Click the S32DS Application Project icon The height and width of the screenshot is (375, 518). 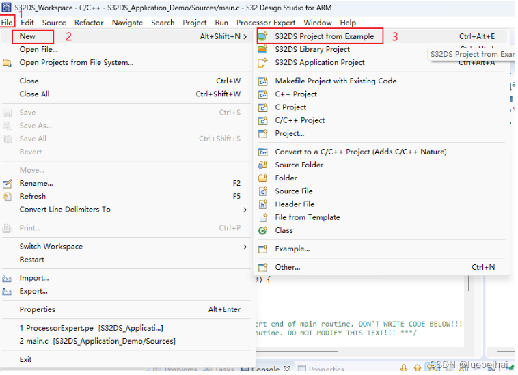tap(262, 63)
